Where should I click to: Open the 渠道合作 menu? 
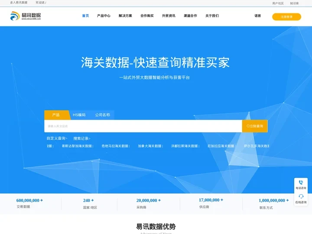[190, 16]
